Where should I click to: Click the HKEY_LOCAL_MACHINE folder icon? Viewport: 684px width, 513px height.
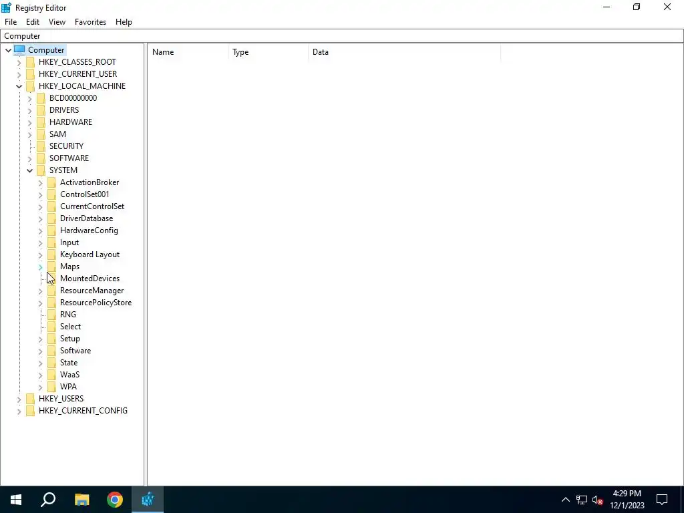click(x=30, y=86)
